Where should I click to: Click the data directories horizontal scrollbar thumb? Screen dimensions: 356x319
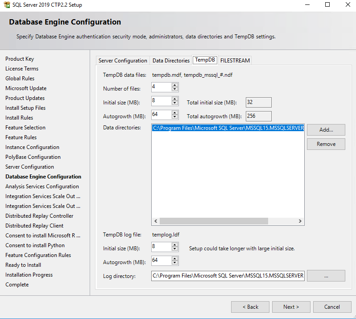(x=214, y=221)
